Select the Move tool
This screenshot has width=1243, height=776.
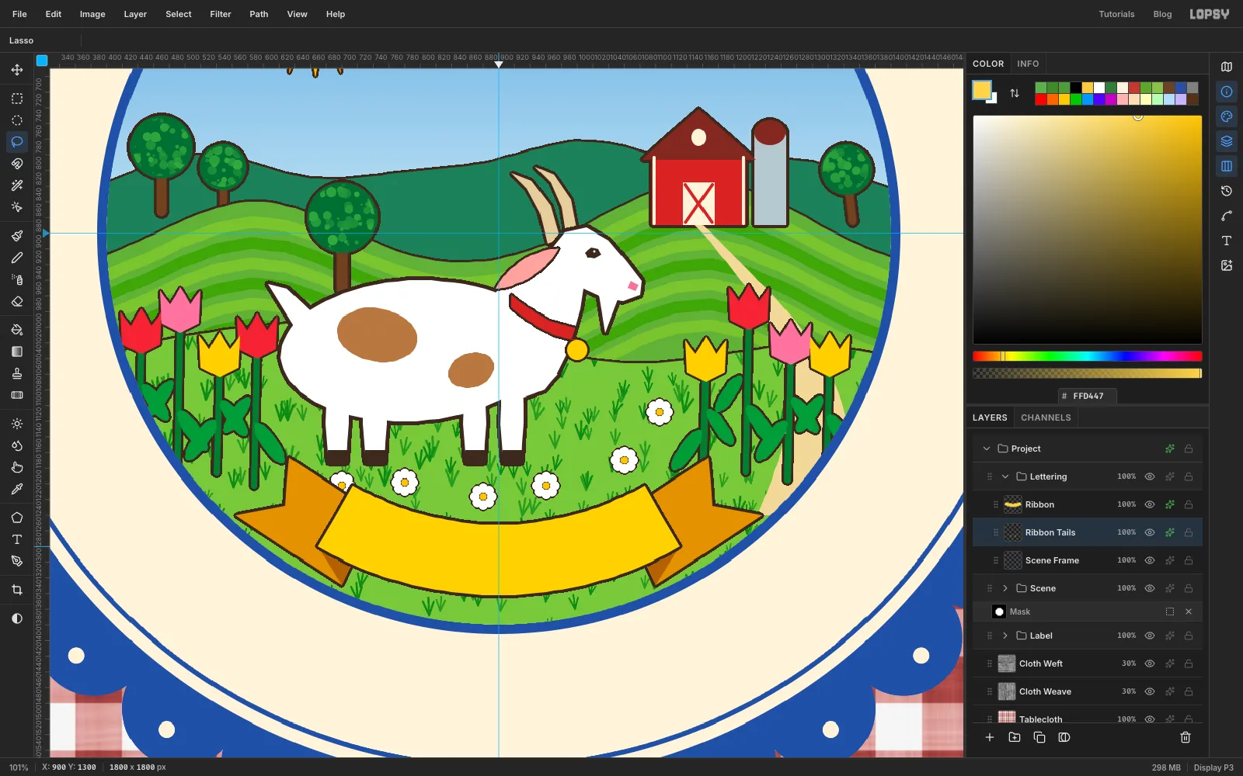(x=17, y=70)
